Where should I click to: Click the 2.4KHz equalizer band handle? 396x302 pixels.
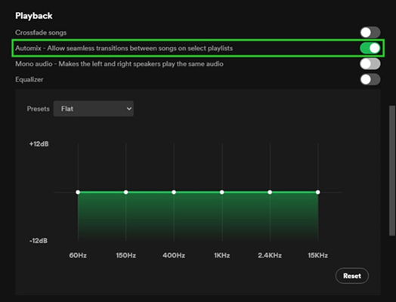tap(270, 193)
